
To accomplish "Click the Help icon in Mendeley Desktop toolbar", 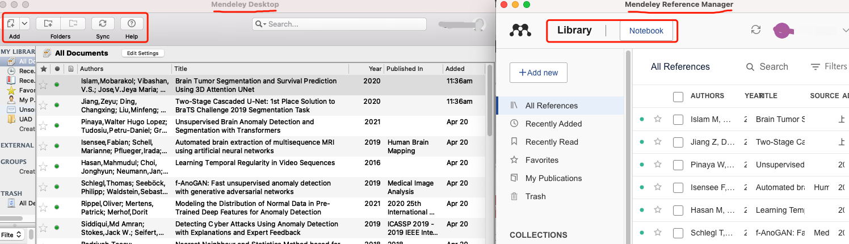I will pos(132,23).
